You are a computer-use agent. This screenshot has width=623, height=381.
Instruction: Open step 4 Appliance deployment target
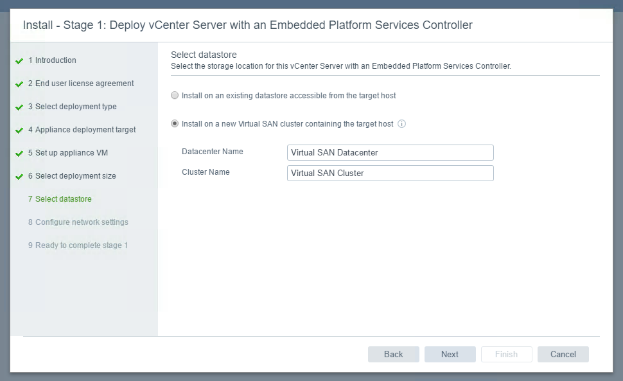tap(82, 130)
